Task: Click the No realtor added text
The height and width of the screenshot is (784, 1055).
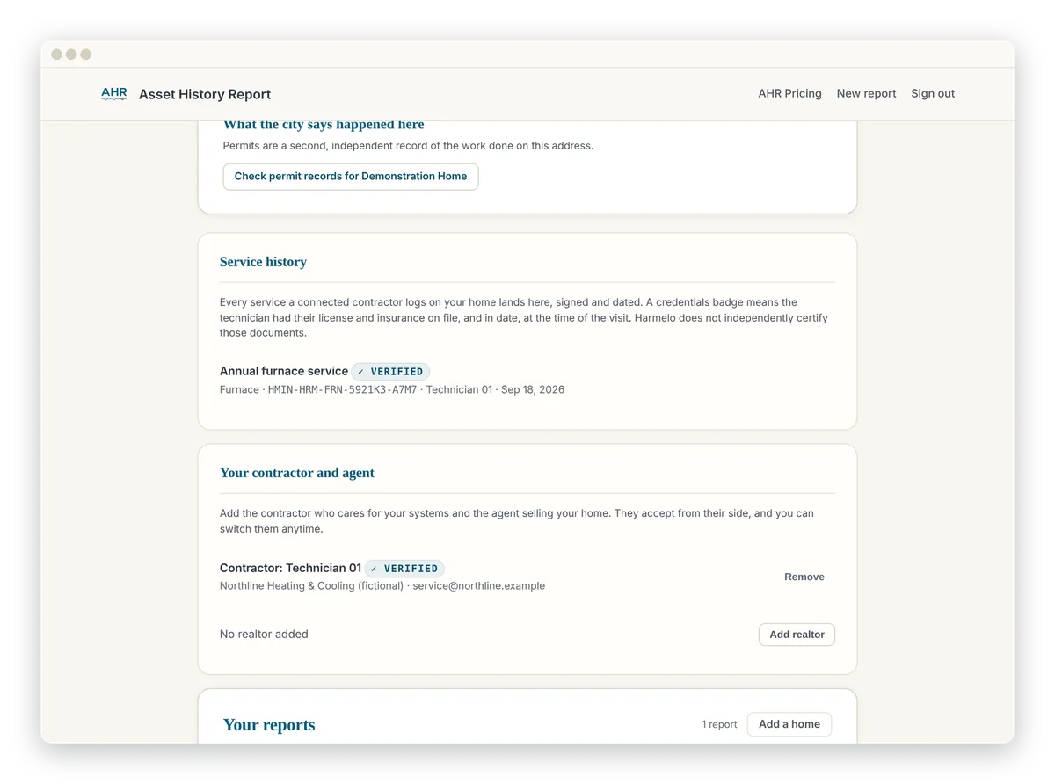Action: coord(264,635)
